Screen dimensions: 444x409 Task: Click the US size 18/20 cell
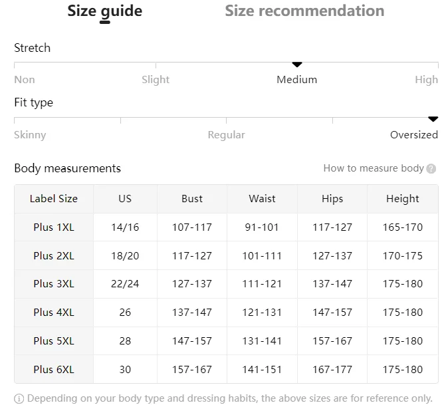point(125,256)
